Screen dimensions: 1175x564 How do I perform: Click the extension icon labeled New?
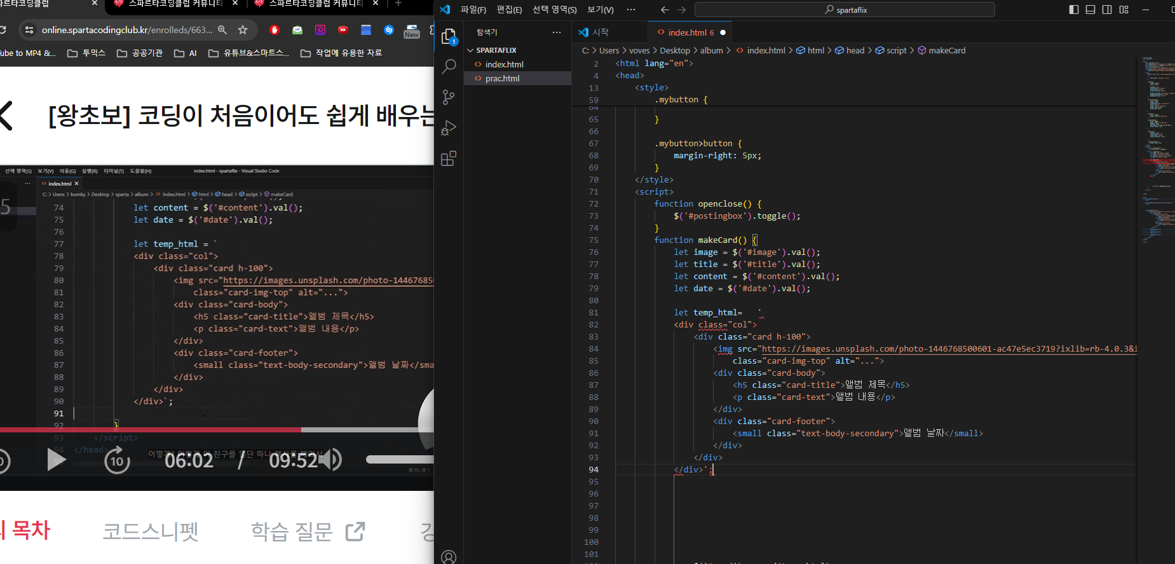coord(412,31)
